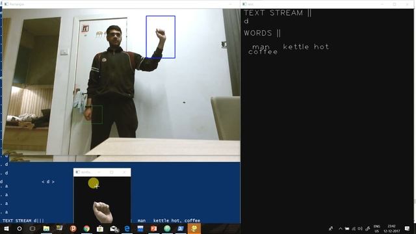Open network status in system tray

(354, 228)
